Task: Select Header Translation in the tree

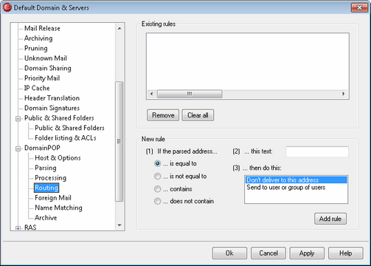Action: coord(52,98)
